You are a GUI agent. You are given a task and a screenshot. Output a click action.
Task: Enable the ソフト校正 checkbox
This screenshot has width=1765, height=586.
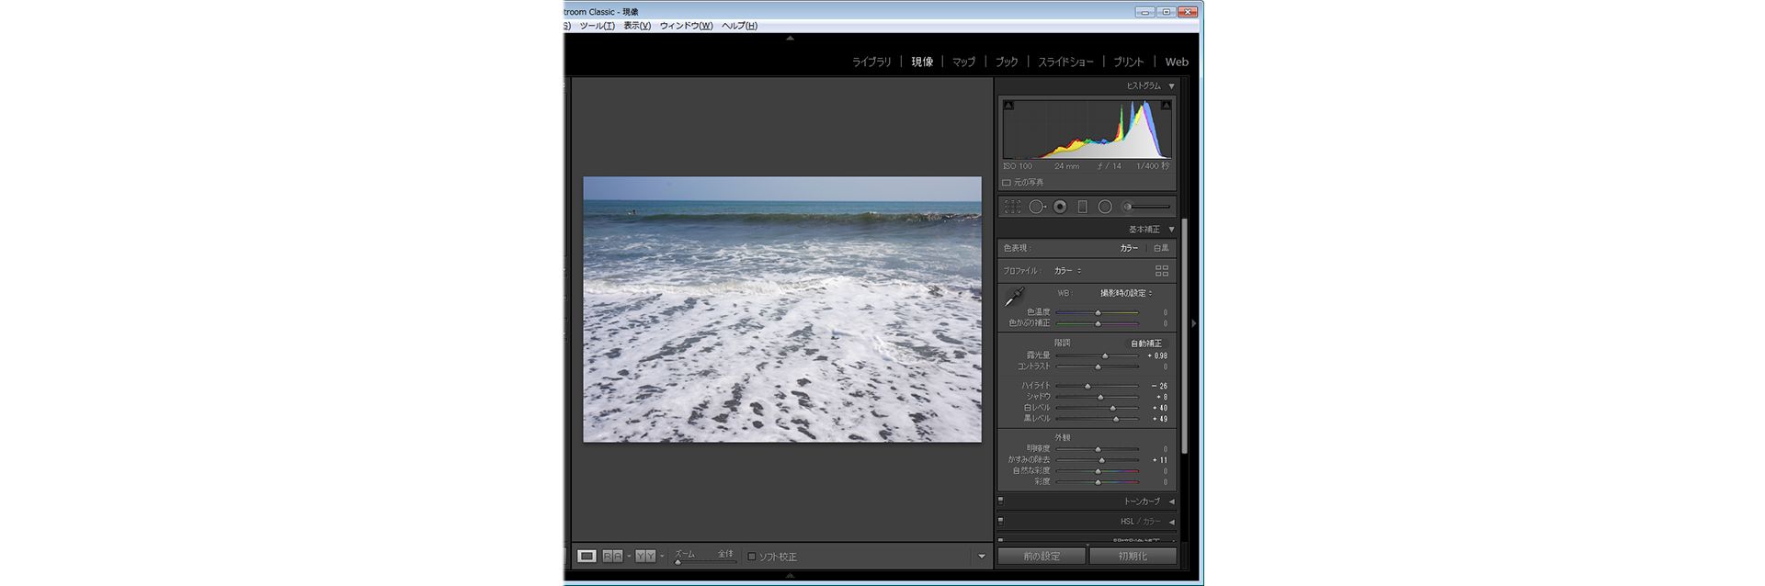(x=752, y=557)
